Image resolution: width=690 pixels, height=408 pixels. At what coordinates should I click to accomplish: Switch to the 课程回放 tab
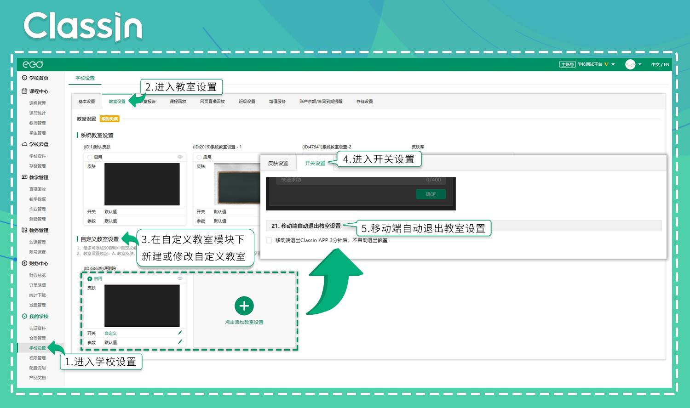coord(178,102)
